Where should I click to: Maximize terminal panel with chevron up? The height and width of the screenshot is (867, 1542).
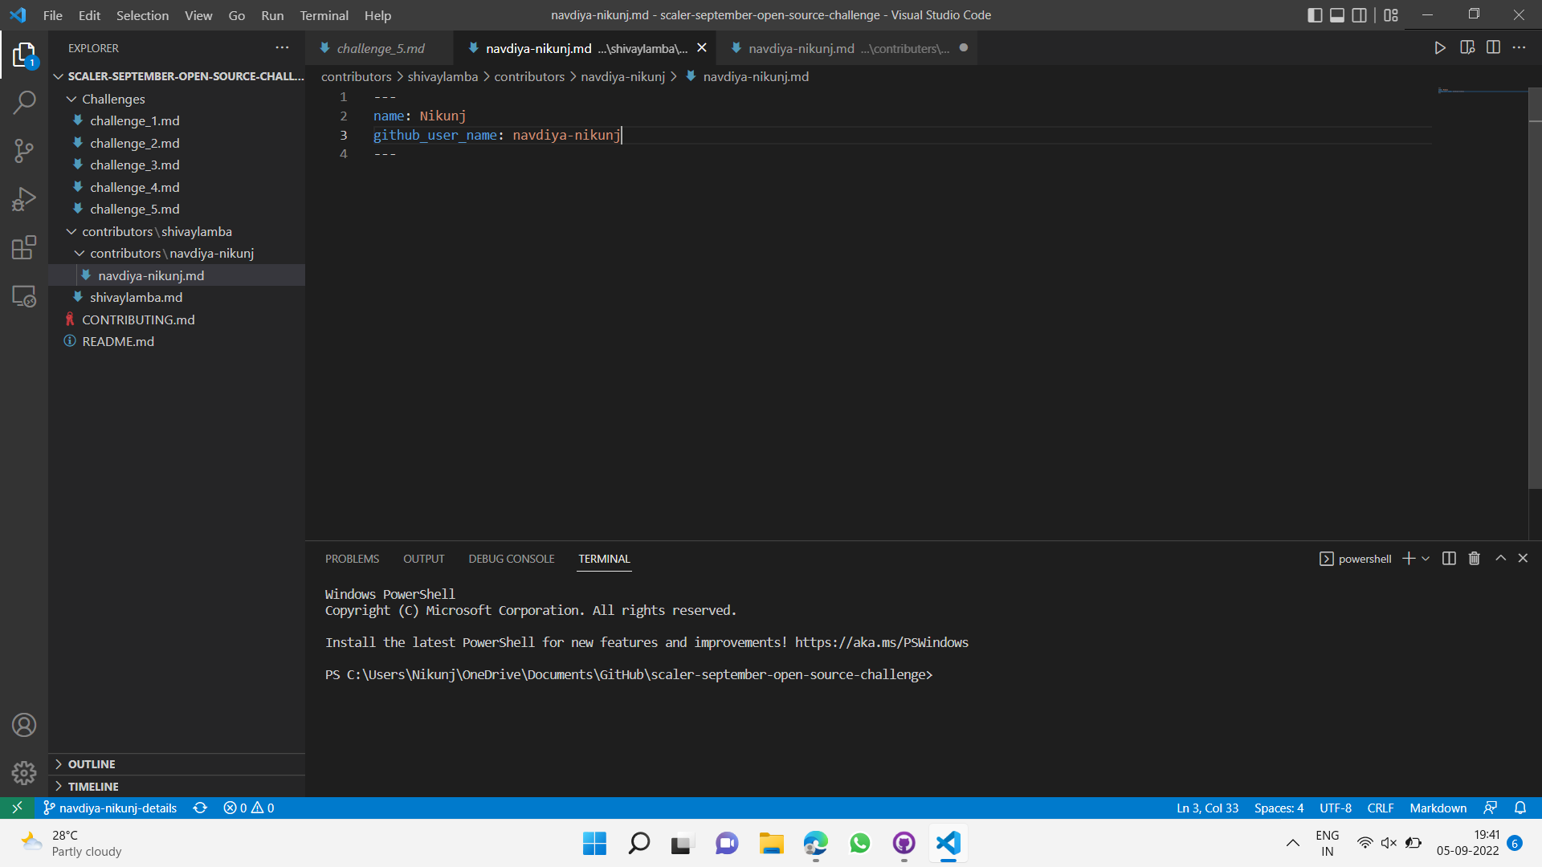click(x=1499, y=558)
